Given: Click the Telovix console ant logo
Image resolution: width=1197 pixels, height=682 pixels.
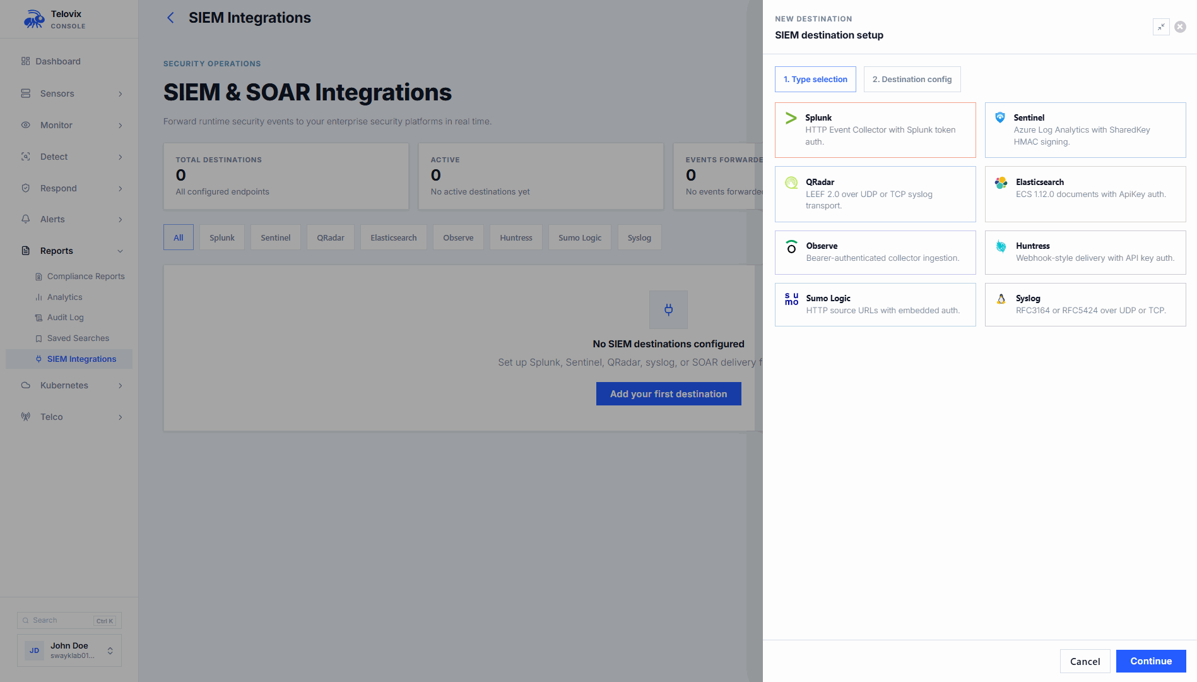Looking at the screenshot, I should coord(33,20).
